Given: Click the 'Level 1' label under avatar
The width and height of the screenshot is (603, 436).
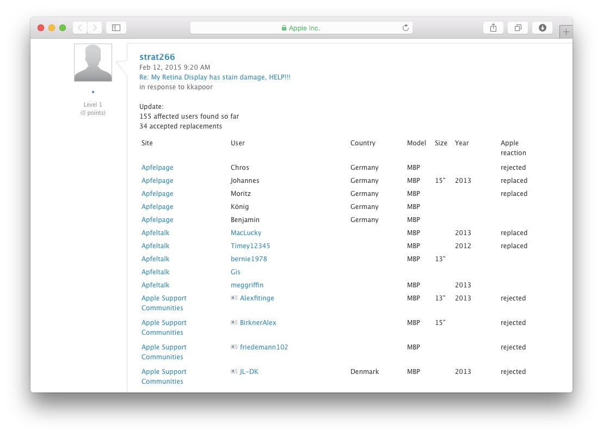Looking at the screenshot, I should click(x=93, y=105).
